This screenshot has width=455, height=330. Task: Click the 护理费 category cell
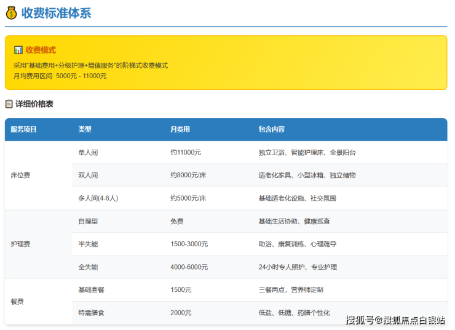[x=20, y=244]
